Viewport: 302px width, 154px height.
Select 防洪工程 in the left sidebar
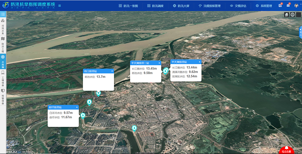(3, 44)
